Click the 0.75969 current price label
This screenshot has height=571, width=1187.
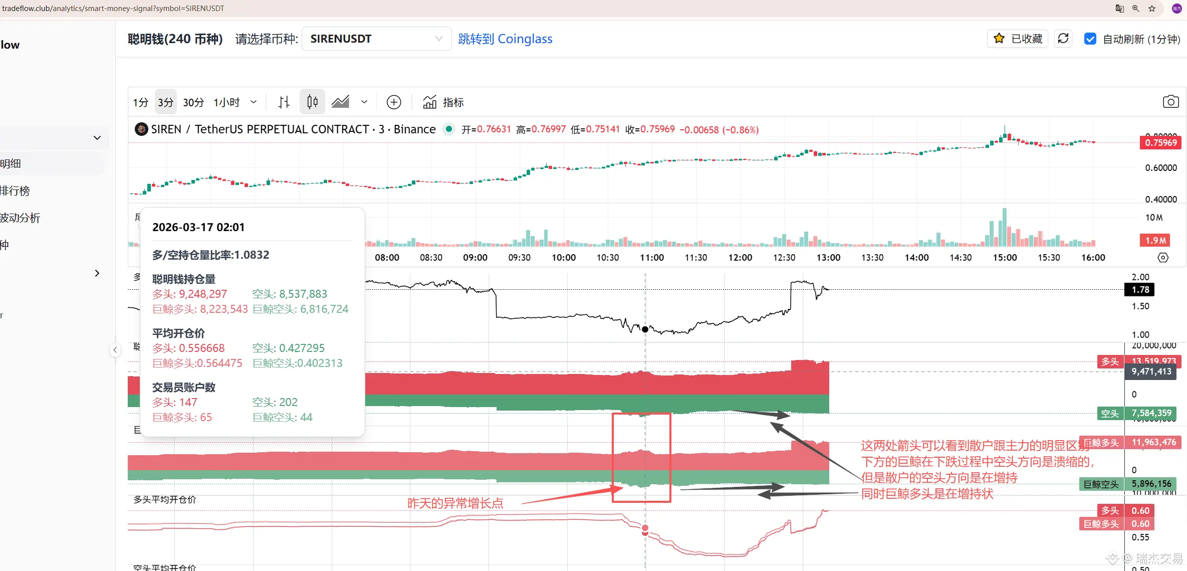[1160, 143]
